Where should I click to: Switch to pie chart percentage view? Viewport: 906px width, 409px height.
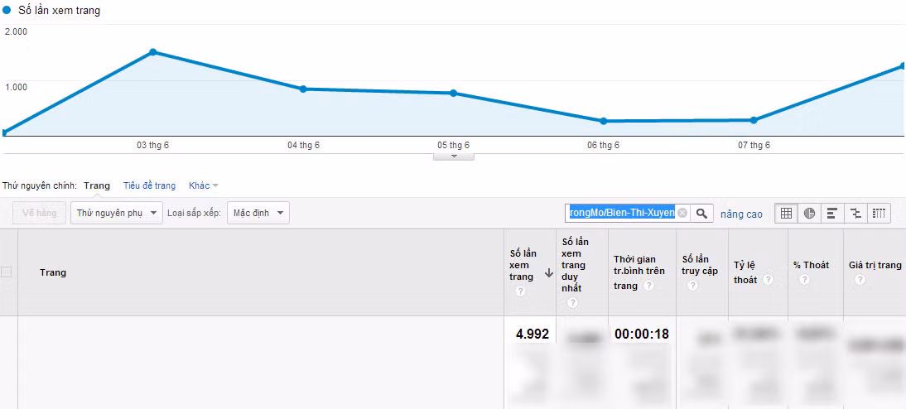pos(809,213)
